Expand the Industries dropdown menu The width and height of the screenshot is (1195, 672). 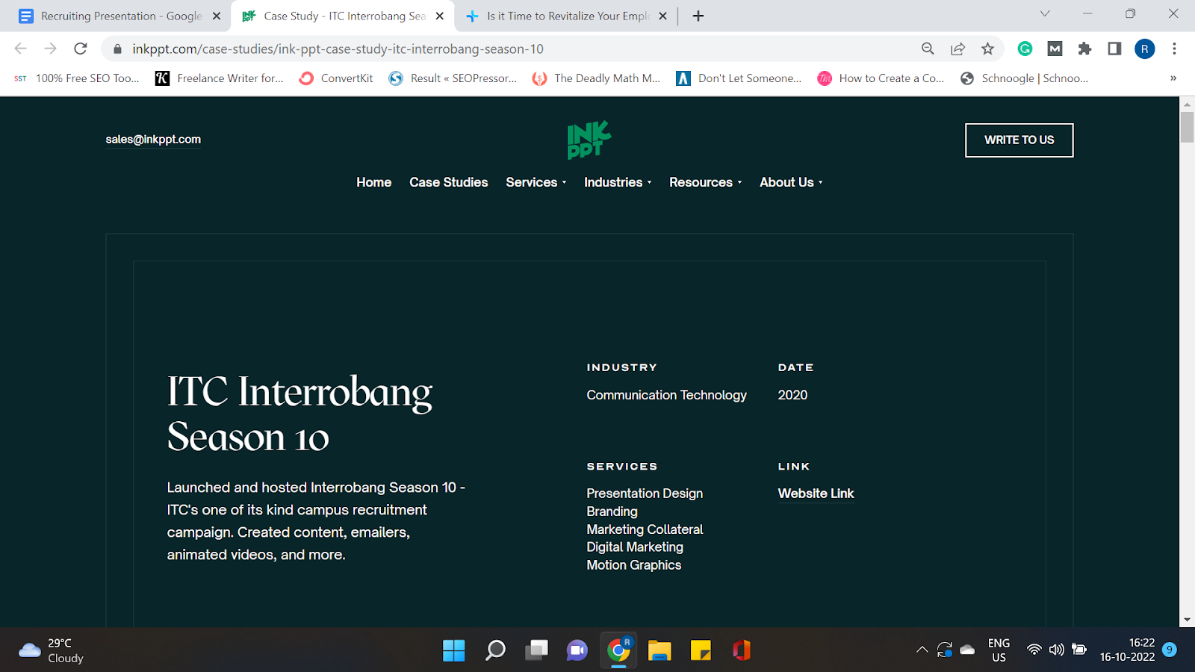[618, 182]
